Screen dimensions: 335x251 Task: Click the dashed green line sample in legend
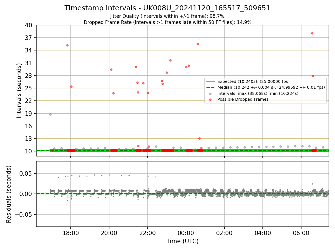click(210, 88)
